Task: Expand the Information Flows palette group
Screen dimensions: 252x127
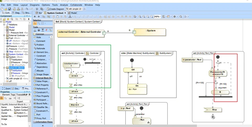Action: 43,122
